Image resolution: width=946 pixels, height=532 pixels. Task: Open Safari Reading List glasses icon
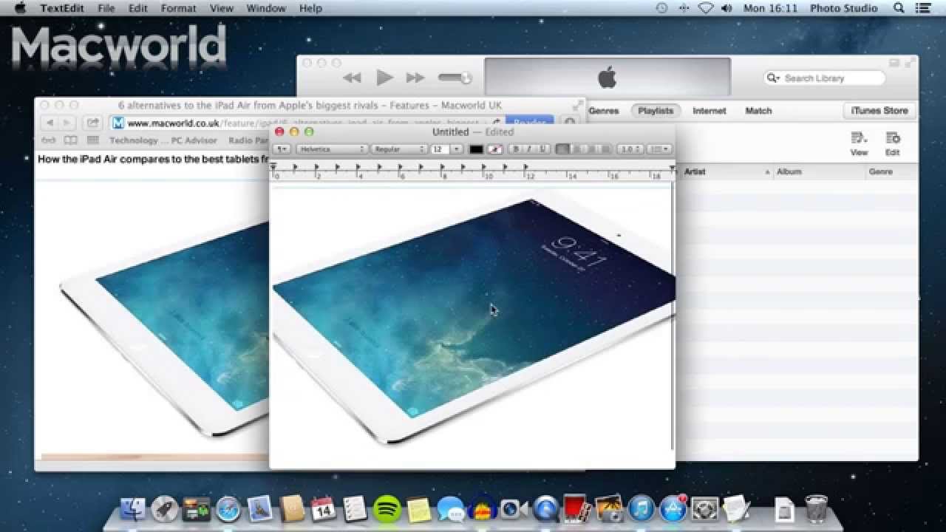(x=49, y=140)
